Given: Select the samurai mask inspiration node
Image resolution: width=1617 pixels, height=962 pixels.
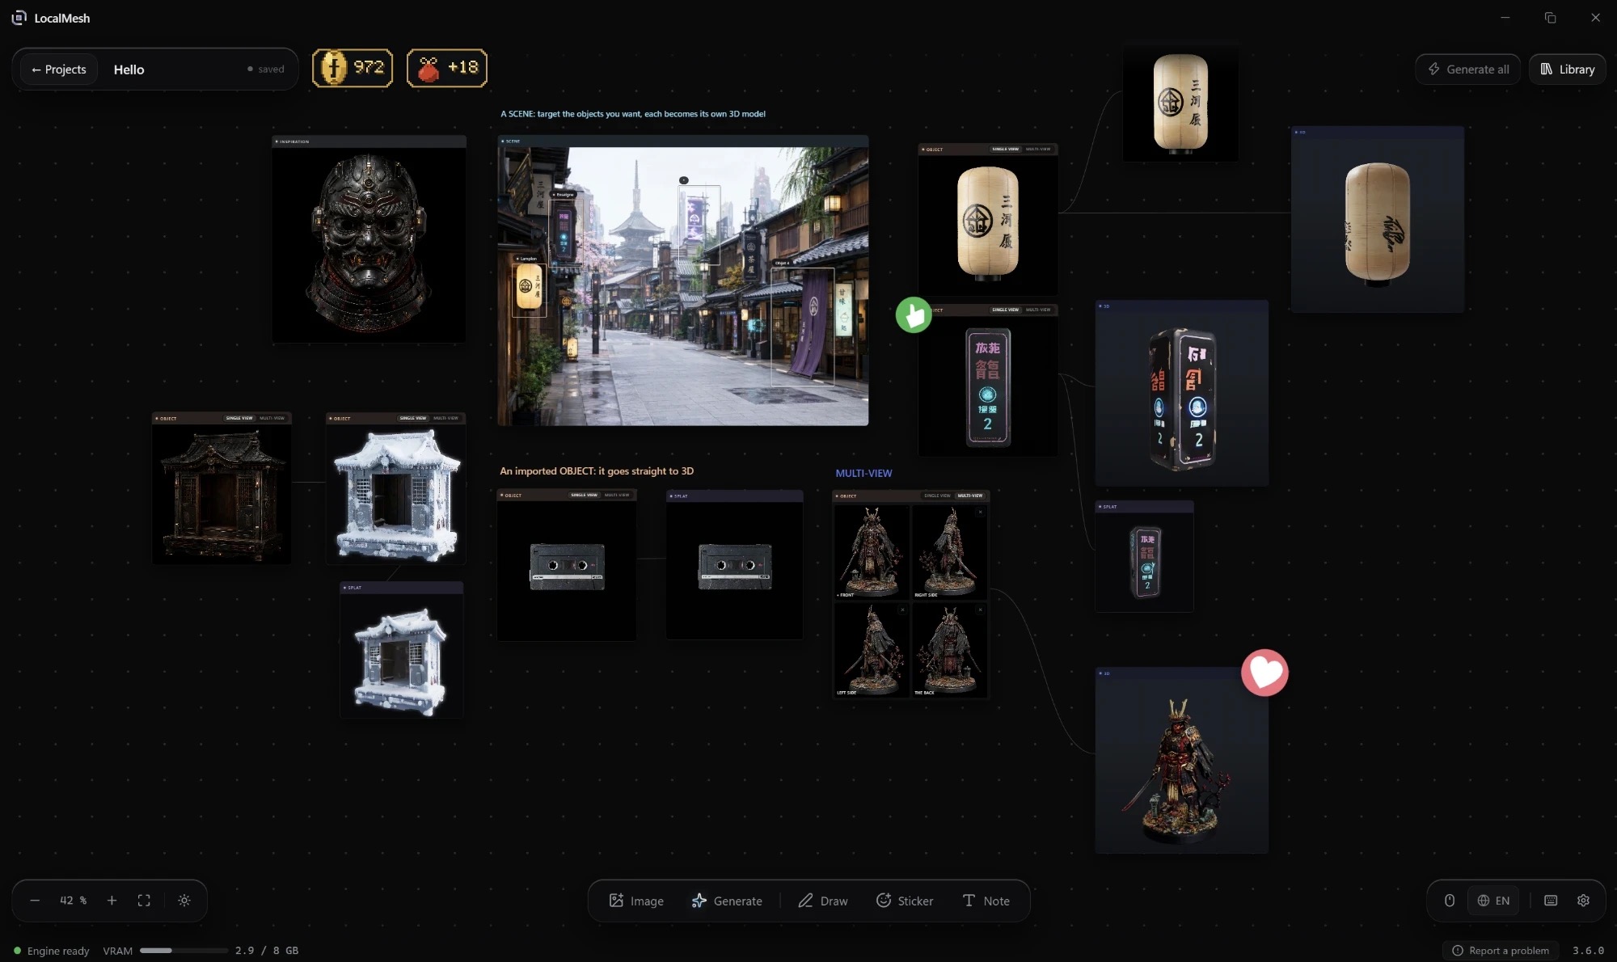Looking at the screenshot, I should pyautogui.click(x=369, y=240).
